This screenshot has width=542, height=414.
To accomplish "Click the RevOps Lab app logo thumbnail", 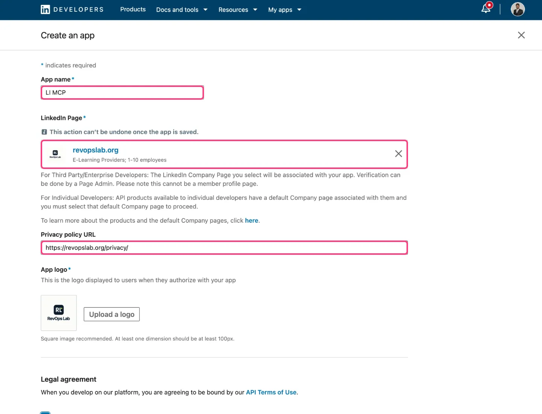I will [x=59, y=313].
